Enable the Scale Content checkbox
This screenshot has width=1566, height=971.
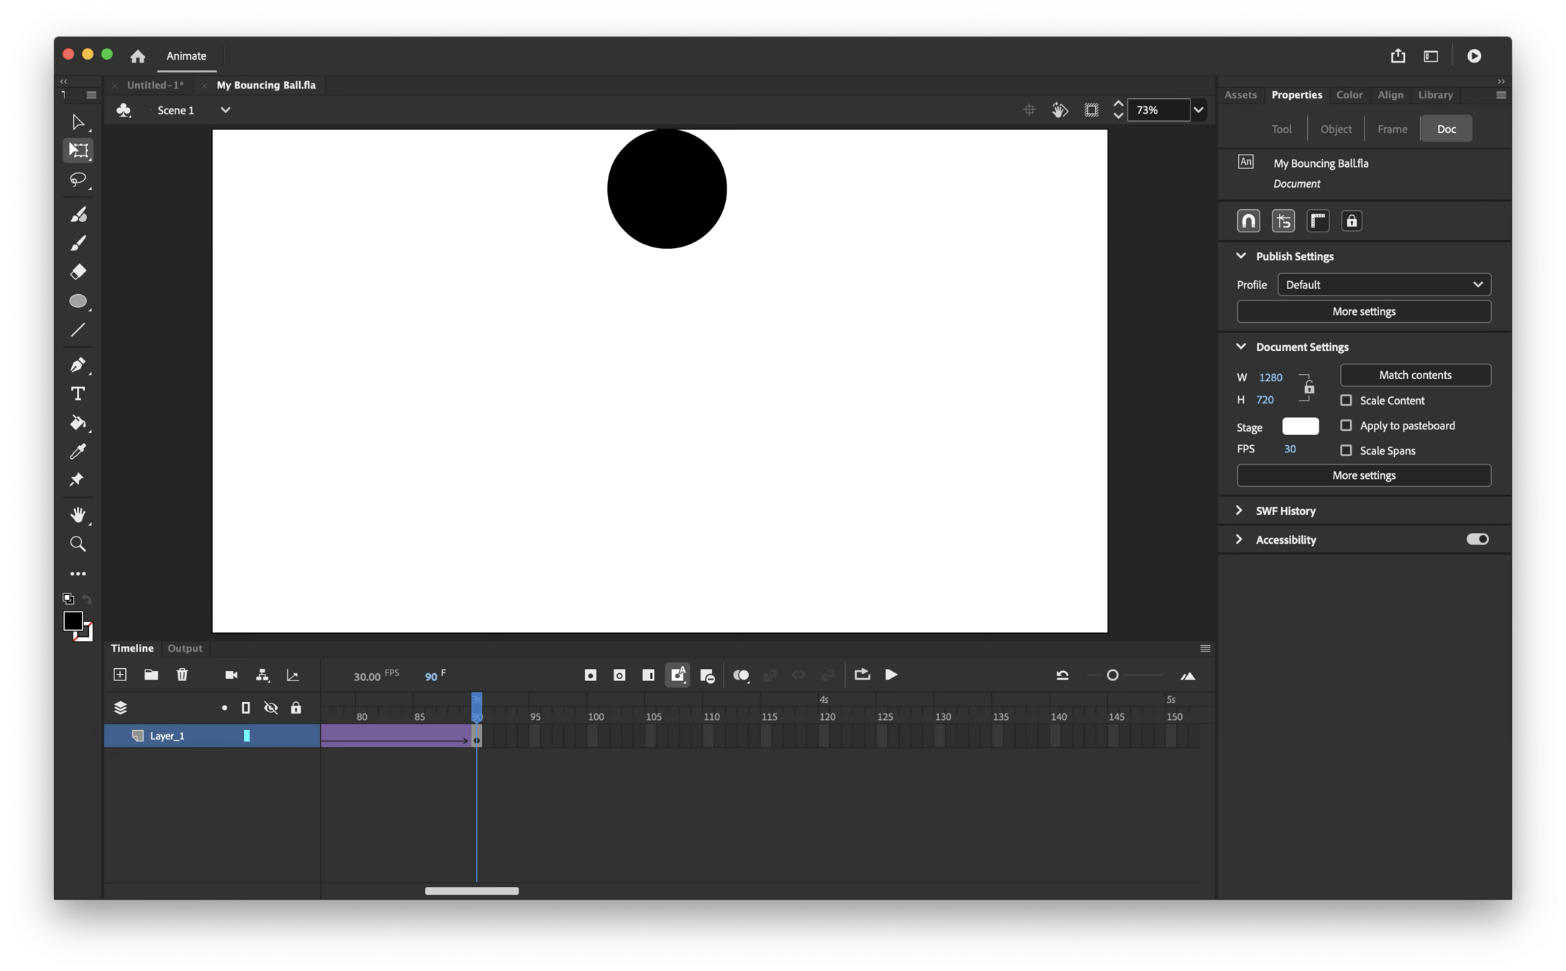[x=1346, y=401]
